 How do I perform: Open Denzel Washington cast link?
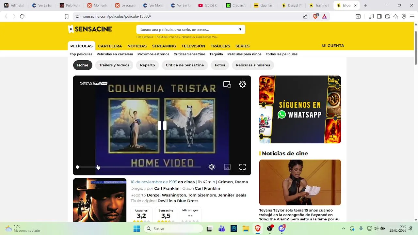[167, 195]
